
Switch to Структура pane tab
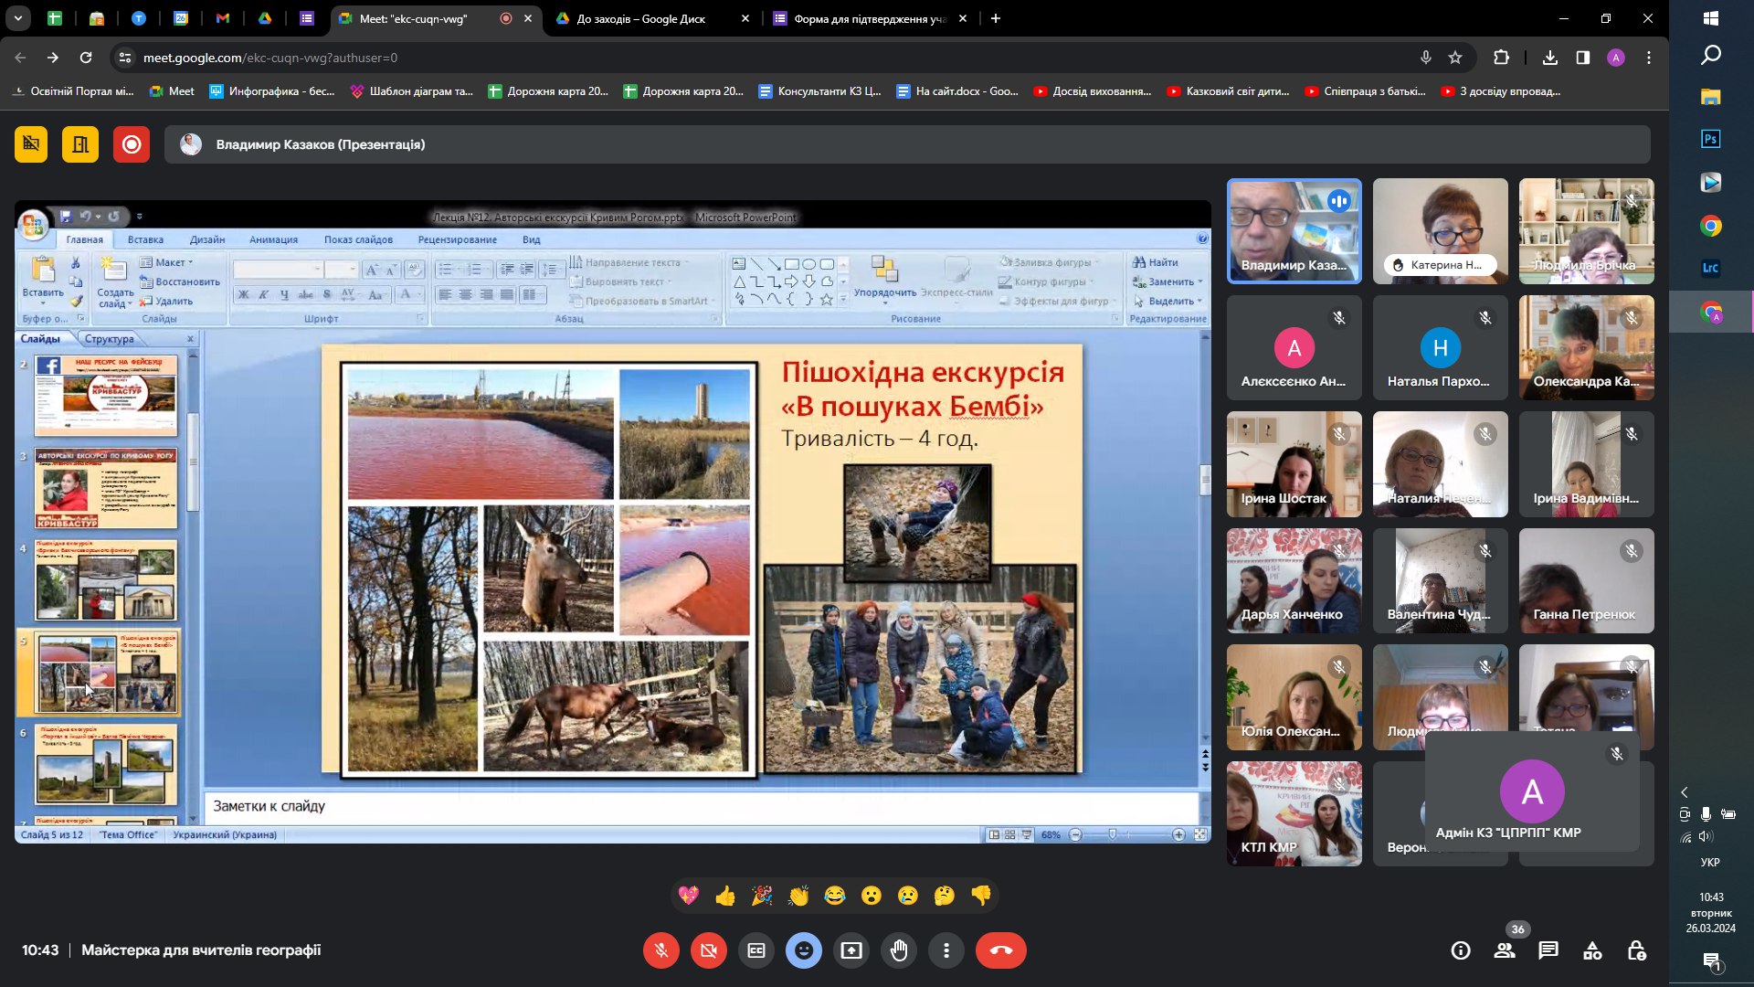[109, 339]
